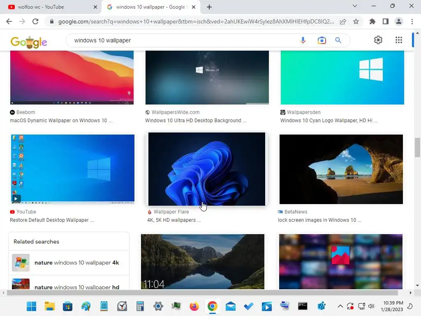Viewport: 421px width, 316px height.
Task: Open Calculator from taskbar
Action: point(140,306)
